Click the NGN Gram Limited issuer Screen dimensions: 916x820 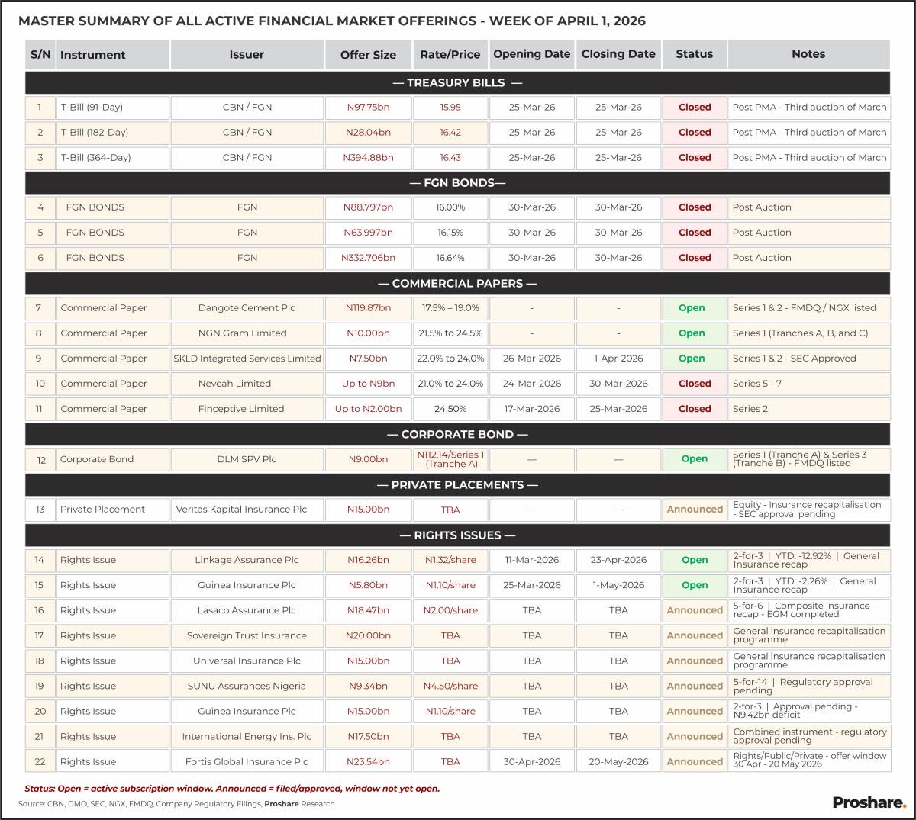coord(247,333)
